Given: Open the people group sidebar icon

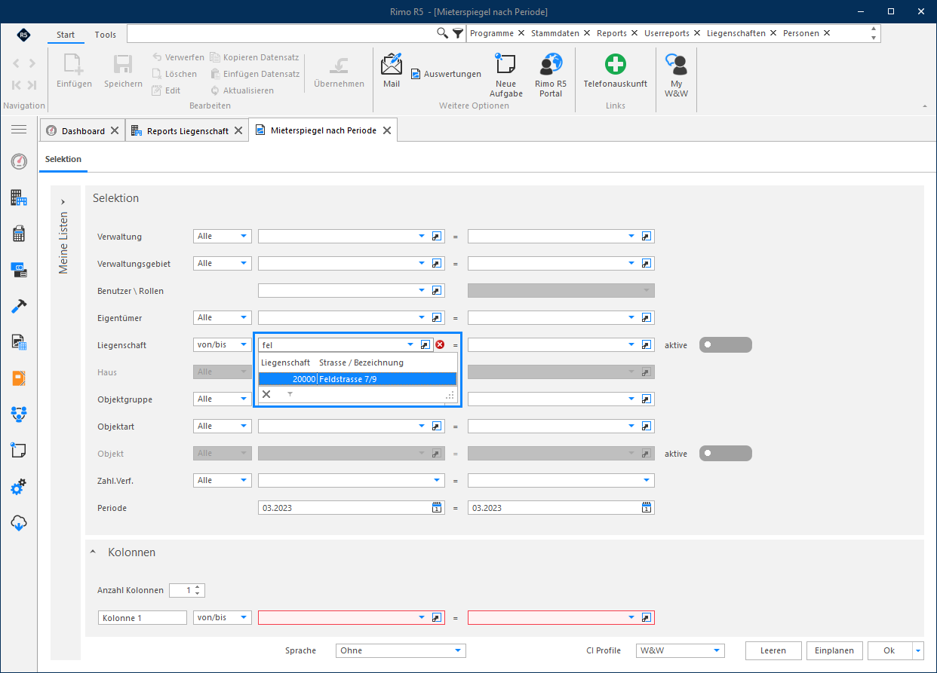Looking at the screenshot, I should click(x=19, y=414).
